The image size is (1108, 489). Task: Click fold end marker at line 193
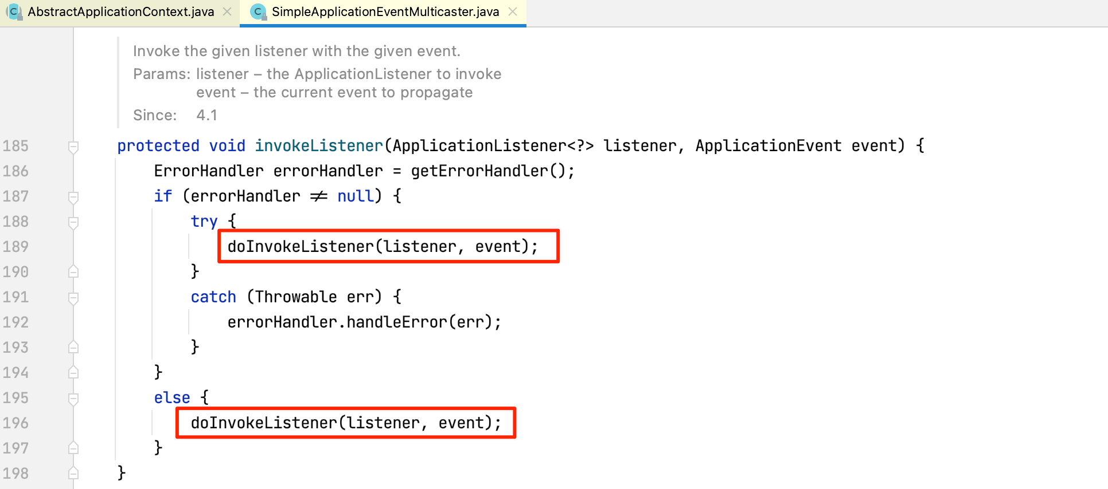coord(73,348)
